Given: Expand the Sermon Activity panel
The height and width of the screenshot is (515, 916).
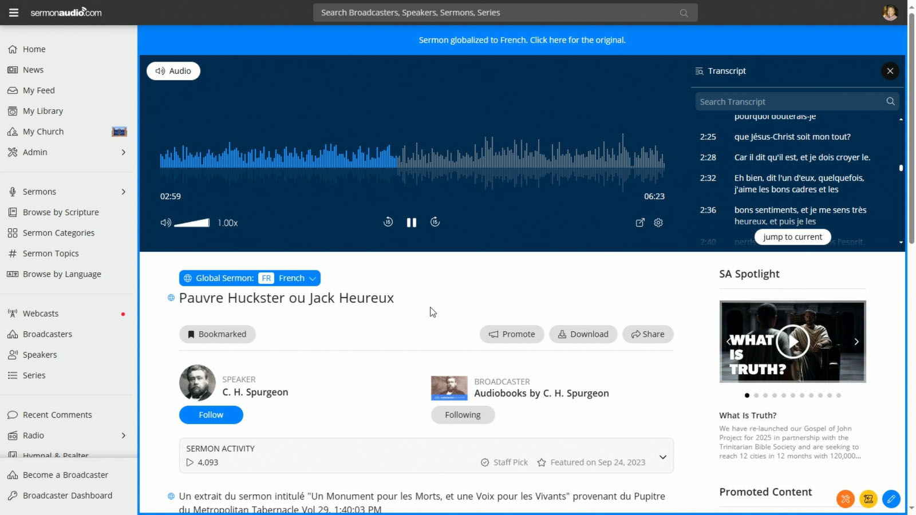Looking at the screenshot, I should 662,457.
